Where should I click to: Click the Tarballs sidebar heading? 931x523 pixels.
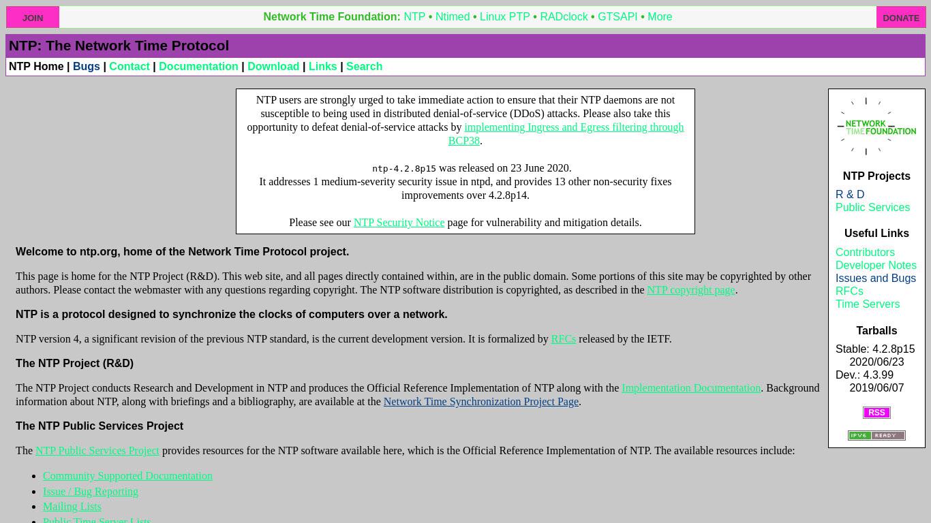pos(876,331)
